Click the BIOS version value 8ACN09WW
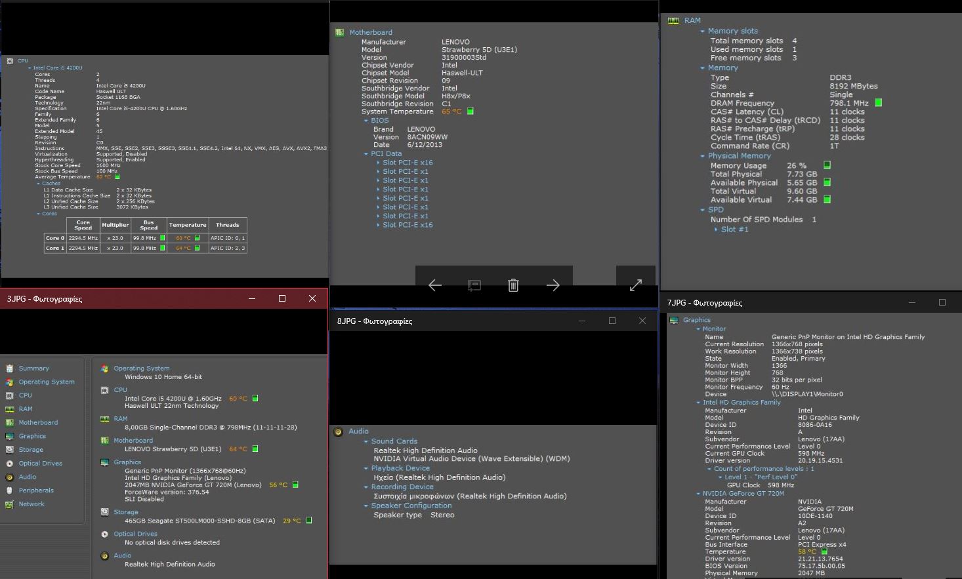Screen dimensions: 962x579 coord(427,137)
